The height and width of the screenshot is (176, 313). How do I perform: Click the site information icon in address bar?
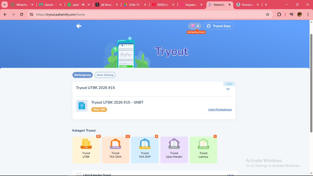click(x=32, y=15)
